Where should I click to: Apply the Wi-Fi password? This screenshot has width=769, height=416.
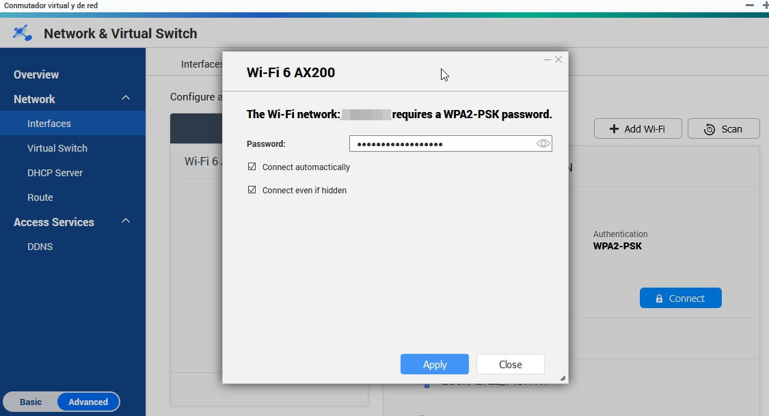[x=434, y=364]
